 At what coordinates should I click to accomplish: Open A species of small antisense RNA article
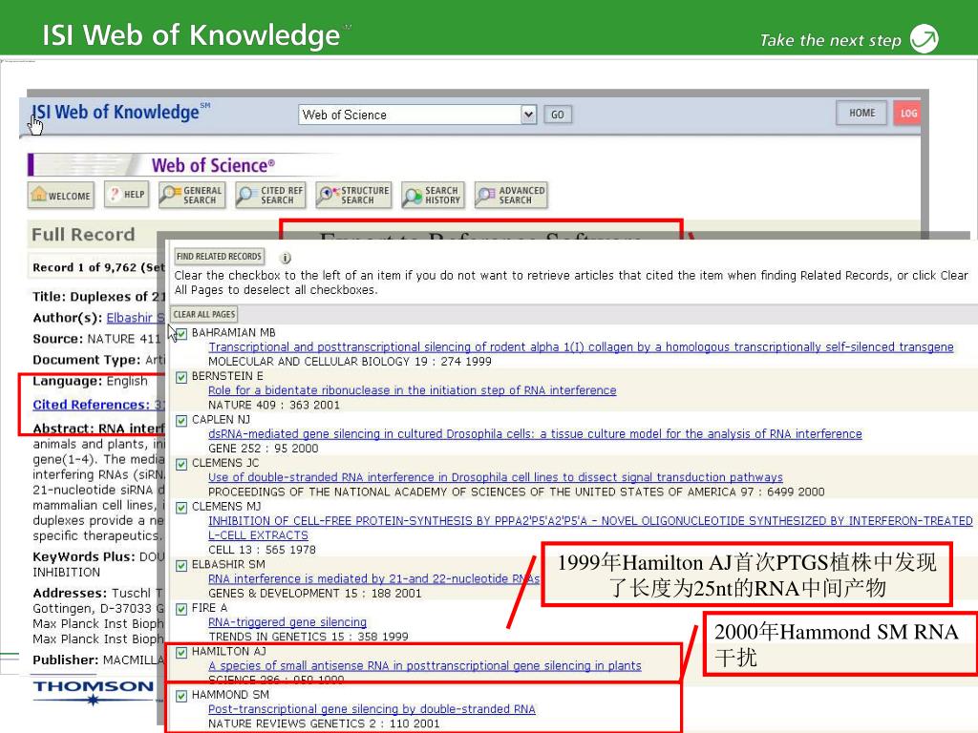coord(425,665)
